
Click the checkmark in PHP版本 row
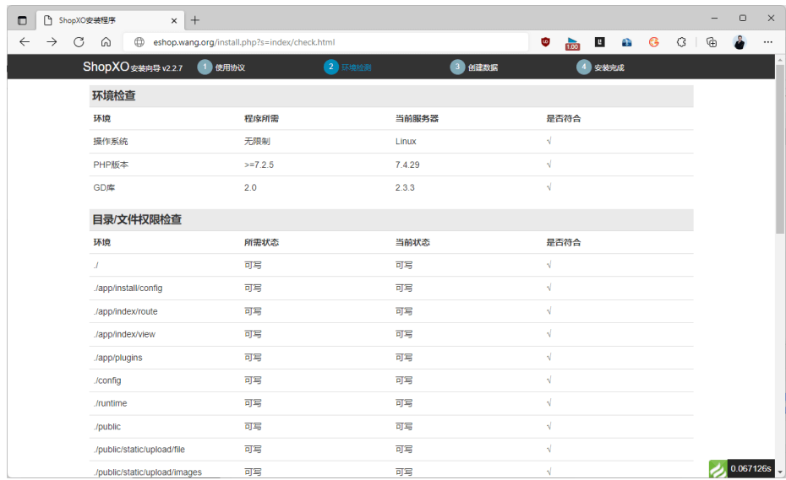(549, 164)
